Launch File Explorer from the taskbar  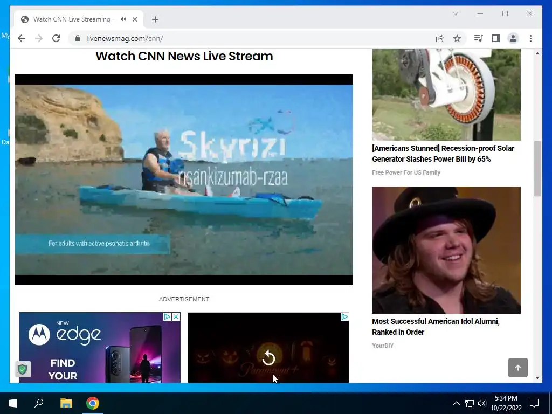[66, 403]
